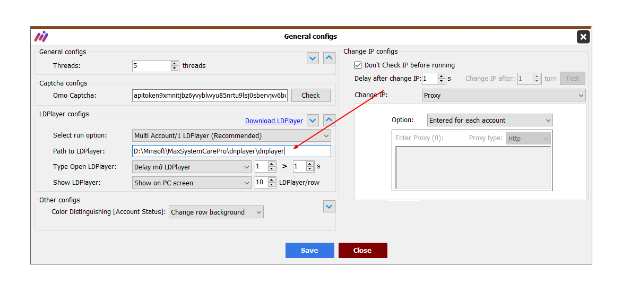Click up arrow icon in General configs section
The image size is (631, 299).
click(329, 58)
